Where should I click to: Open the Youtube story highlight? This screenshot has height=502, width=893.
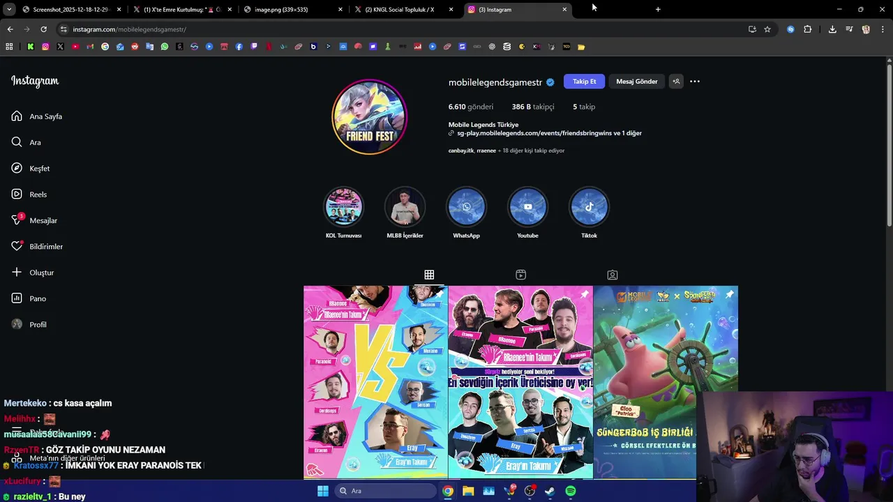(527, 206)
